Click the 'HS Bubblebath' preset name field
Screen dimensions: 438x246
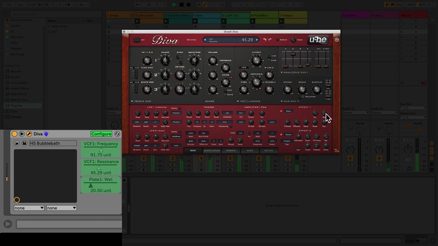click(53, 143)
